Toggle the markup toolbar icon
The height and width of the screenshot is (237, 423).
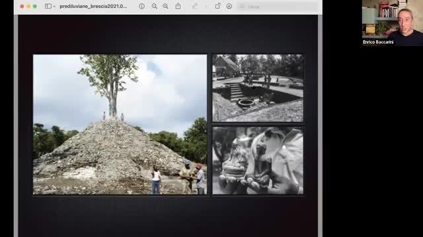coord(229,6)
